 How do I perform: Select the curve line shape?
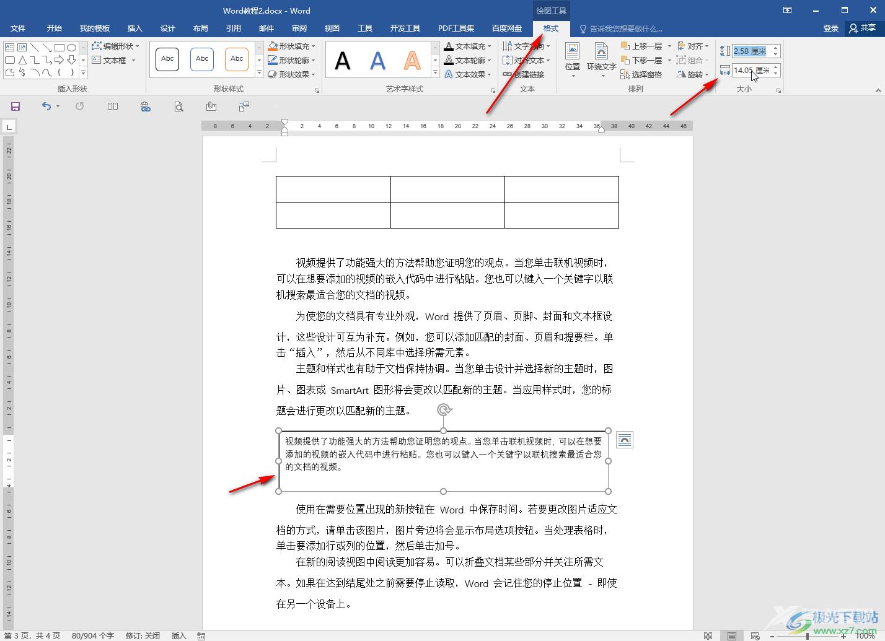click(46, 72)
